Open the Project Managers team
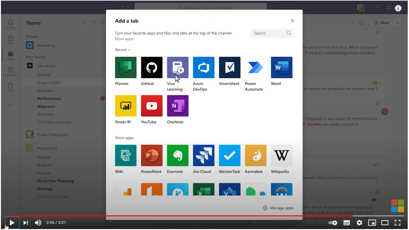The width and height of the screenshot is (409, 230). click(52, 135)
